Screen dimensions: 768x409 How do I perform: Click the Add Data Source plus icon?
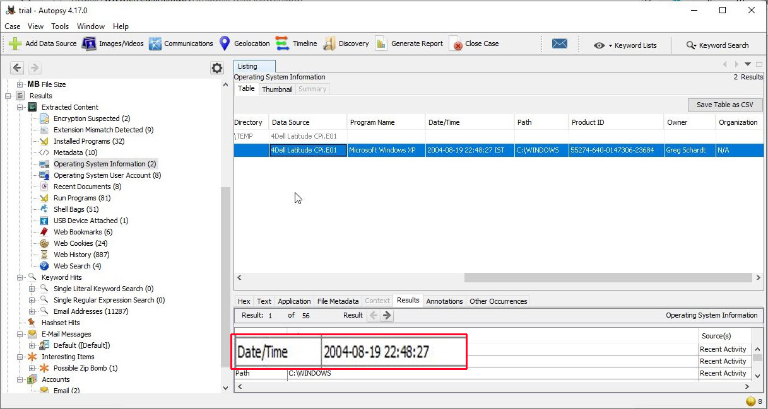16,43
